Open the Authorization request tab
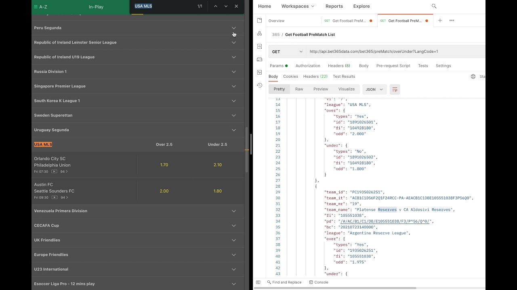 pyautogui.click(x=308, y=66)
